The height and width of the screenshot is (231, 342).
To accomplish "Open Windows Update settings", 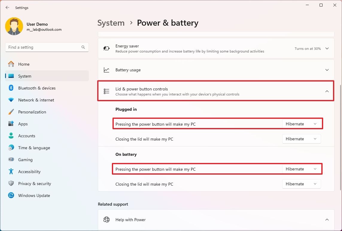I will [x=34, y=195].
